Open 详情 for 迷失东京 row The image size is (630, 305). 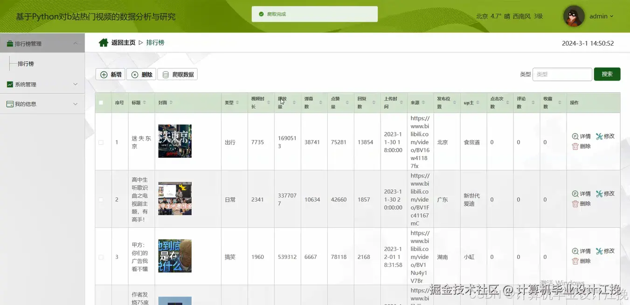tap(582, 136)
